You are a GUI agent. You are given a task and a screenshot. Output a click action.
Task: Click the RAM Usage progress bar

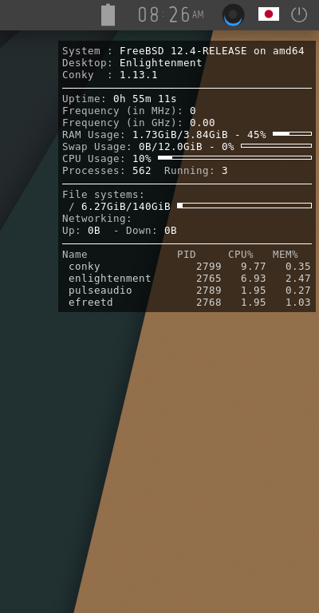292,134
